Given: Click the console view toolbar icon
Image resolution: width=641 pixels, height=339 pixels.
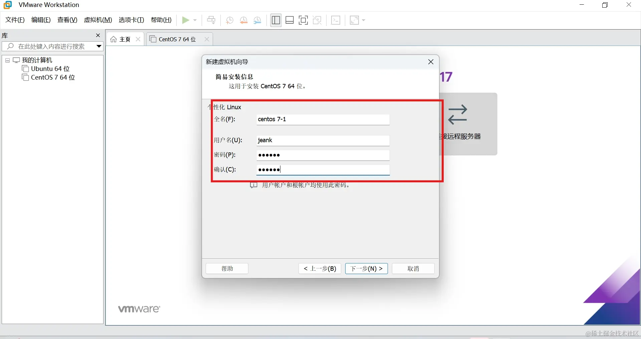Looking at the screenshot, I should point(336,20).
